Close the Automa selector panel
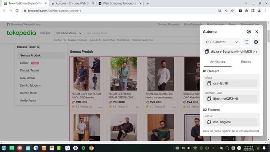The width and height of the screenshot is (270, 152). (257, 32)
